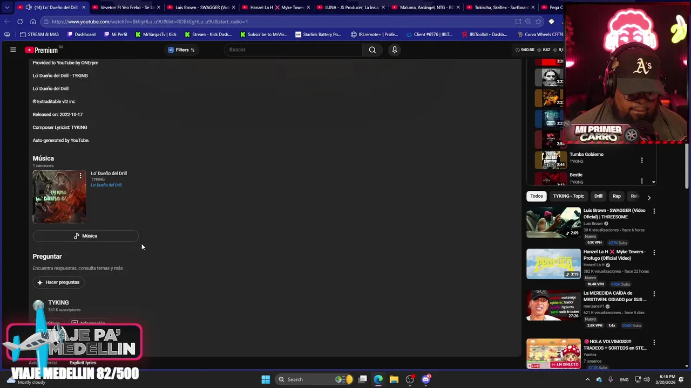Viewport: 691px width, 388px height.
Task: Click the Lo' Dueño del Drill album artwork
Action: click(59, 197)
